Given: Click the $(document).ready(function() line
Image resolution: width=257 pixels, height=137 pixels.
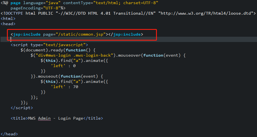Looking at the screenshot, I should pos(58,50).
